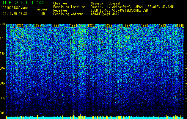Click the kHz axis unit label
This screenshot has width=187, height=119.
[3, 24]
